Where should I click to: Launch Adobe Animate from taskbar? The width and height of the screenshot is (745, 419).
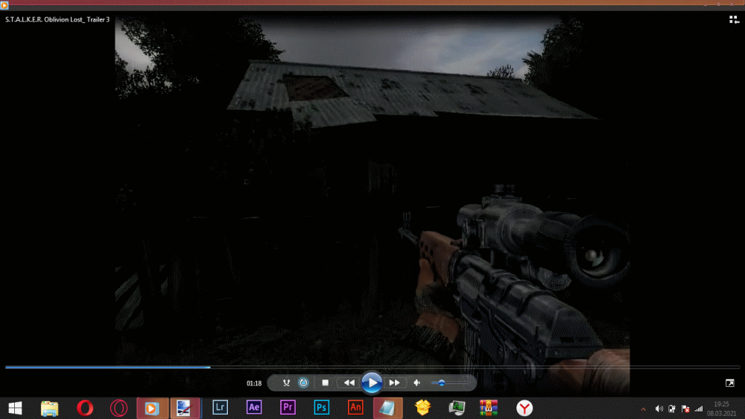[355, 408]
